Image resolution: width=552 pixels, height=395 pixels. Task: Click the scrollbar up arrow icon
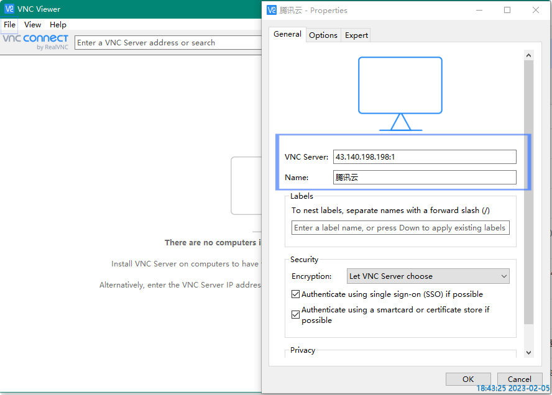click(x=528, y=55)
